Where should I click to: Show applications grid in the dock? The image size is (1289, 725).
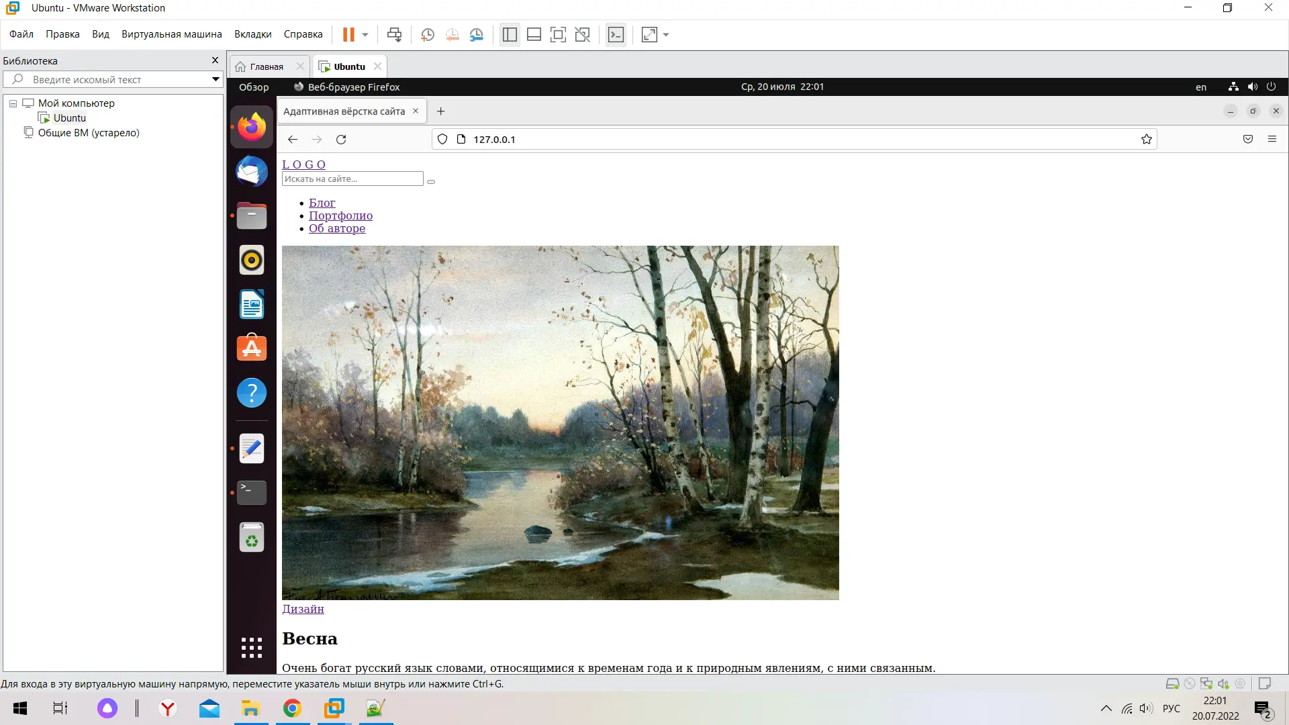(252, 648)
